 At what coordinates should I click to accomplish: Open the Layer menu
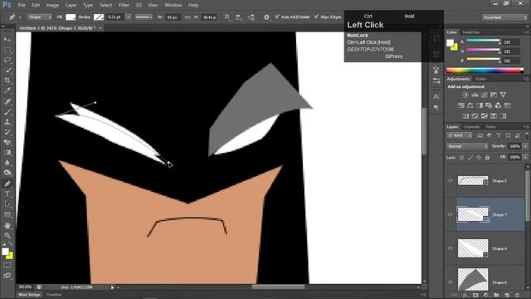(71, 5)
